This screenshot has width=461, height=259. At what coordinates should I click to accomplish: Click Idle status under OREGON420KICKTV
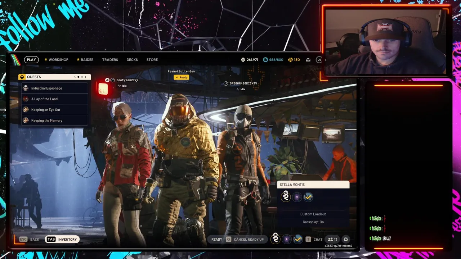[241, 89]
